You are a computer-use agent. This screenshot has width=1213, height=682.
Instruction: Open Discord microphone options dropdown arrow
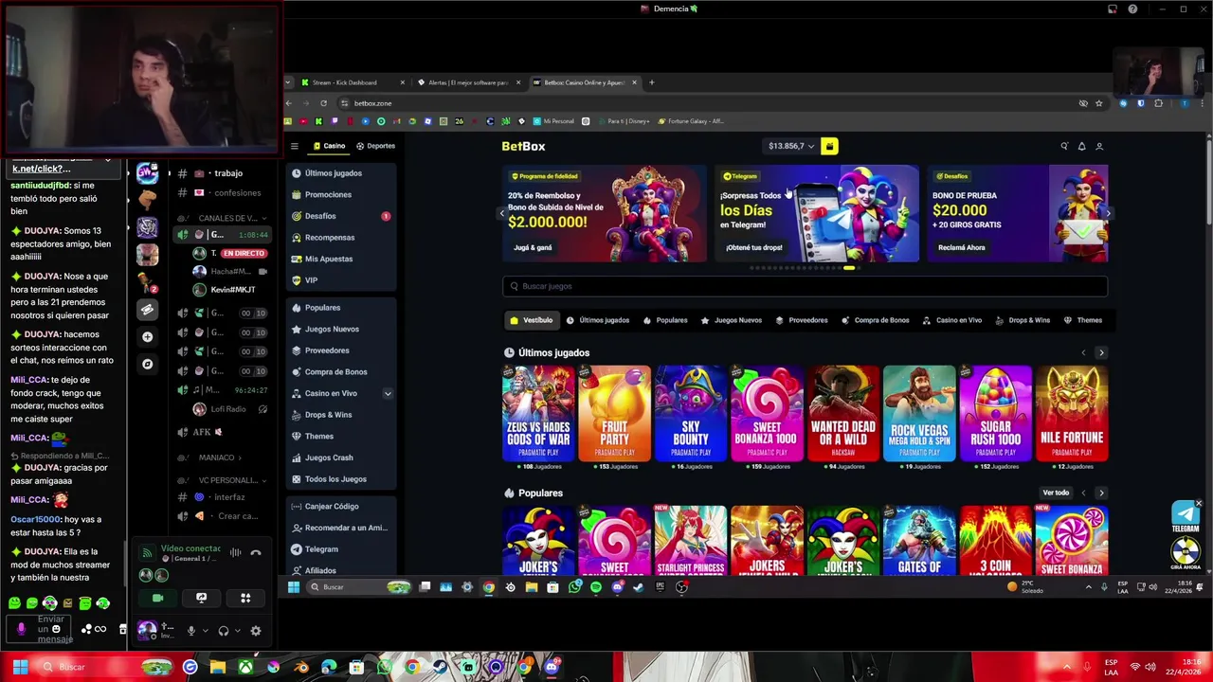point(205,631)
